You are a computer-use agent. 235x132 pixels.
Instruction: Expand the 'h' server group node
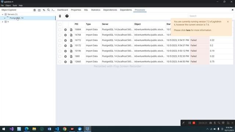[3, 22]
